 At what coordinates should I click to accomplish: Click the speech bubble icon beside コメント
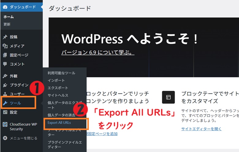[x=5, y=64]
